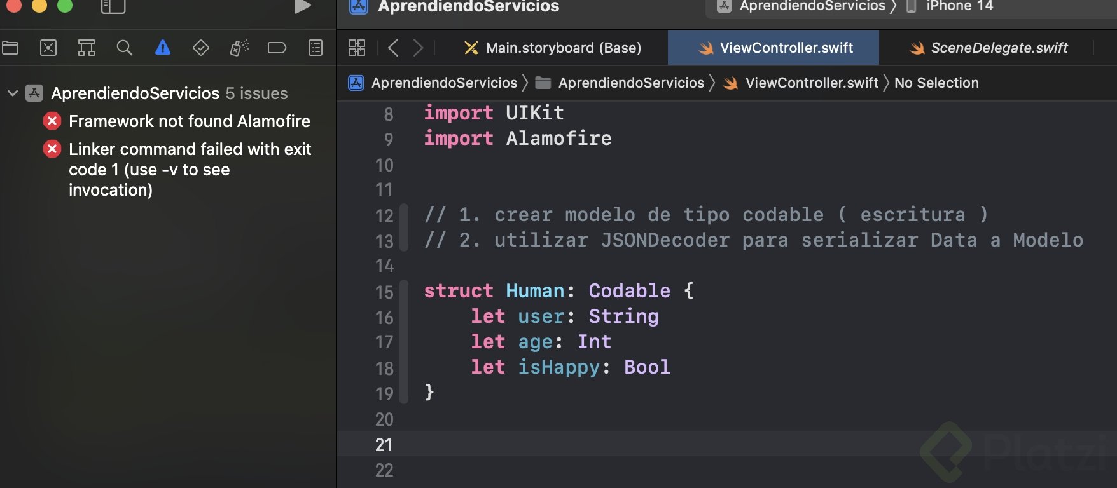1117x488 pixels.
Task: Click line number 9 in the gutter
Action: pos(389,139)
